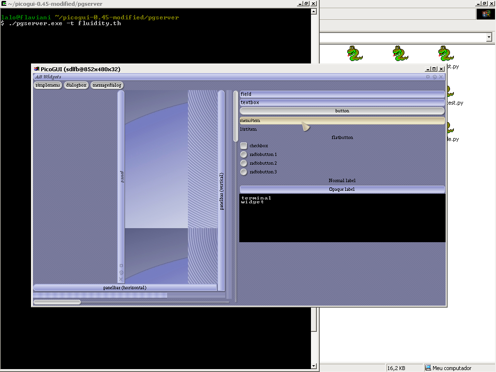Click the horizontal scrollbar thumb in PicoGUI
Image resolution: width=496 pixels, height=372 pixels.
tap(57, 302)
